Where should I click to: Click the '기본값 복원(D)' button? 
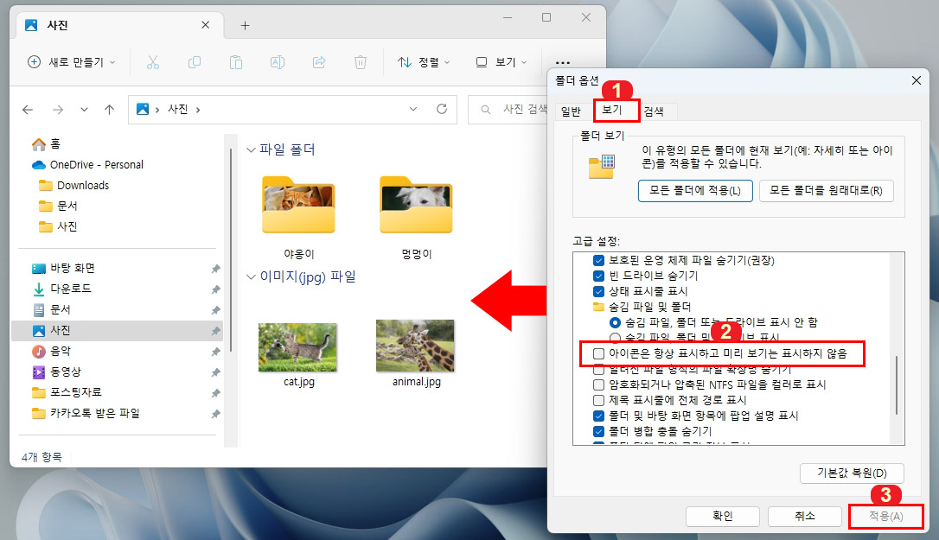tap(852, 473)
